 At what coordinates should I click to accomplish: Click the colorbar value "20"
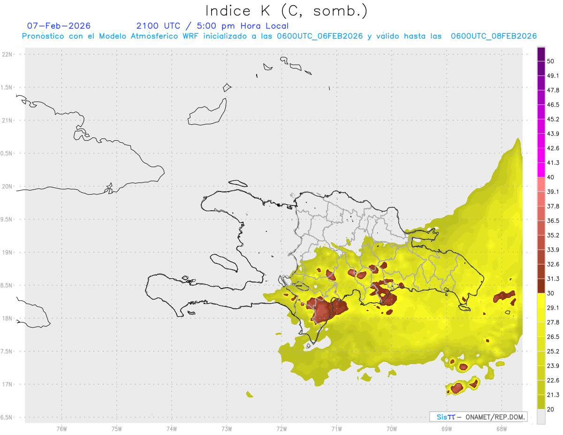551,409
